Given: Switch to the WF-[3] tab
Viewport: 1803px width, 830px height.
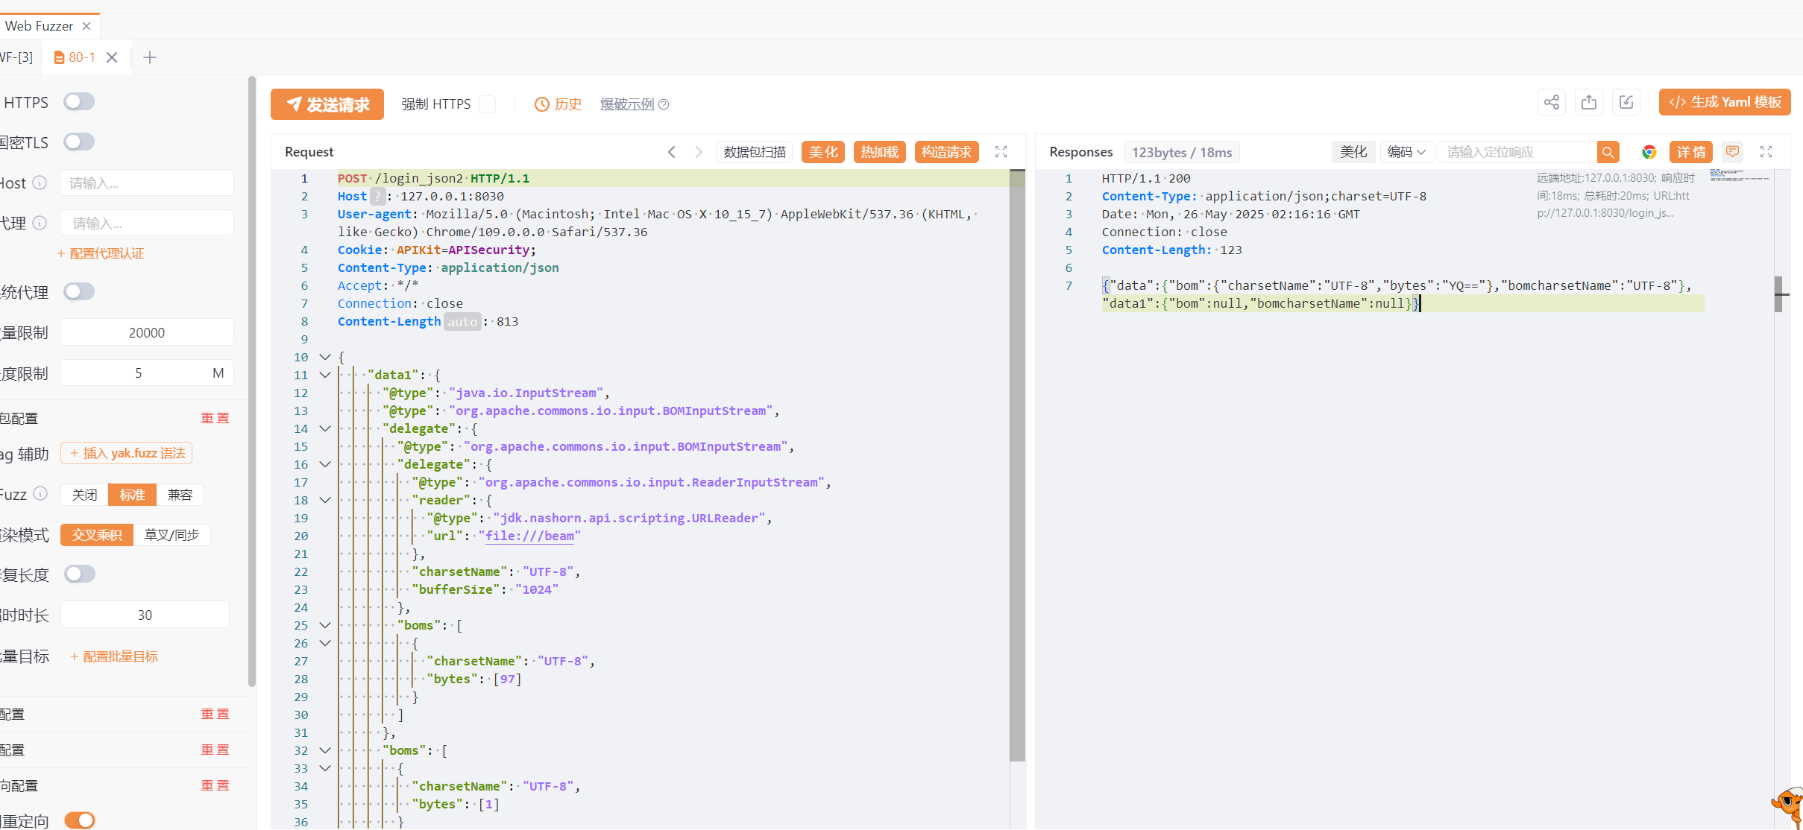Looking at the screenshot, I should 16,57.
